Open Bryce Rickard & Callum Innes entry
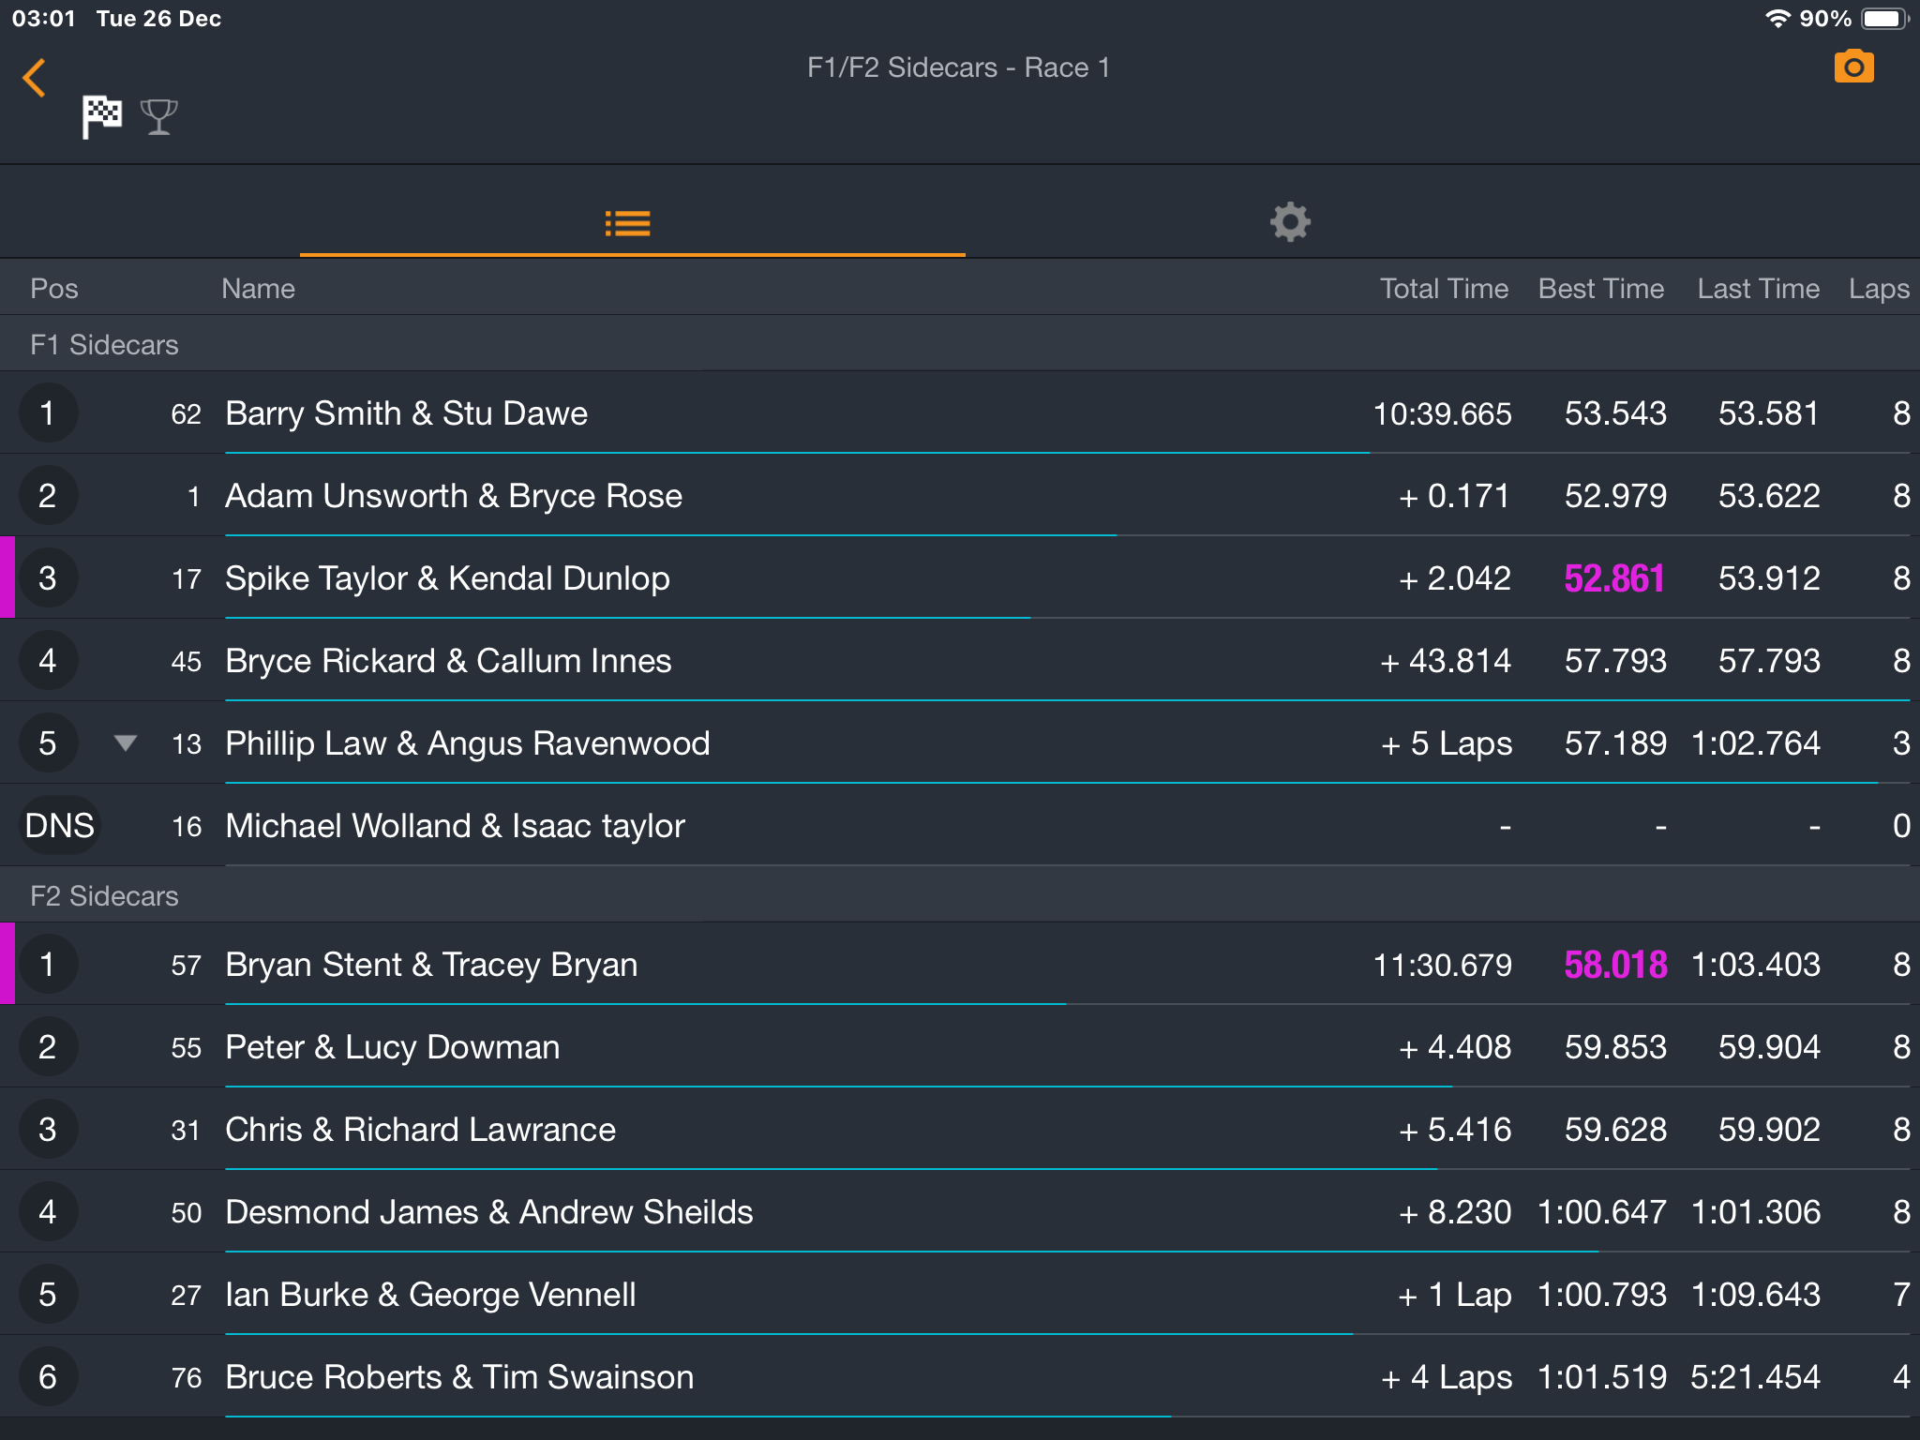Screen dimensions: 1920x1440 click(960, 661)
